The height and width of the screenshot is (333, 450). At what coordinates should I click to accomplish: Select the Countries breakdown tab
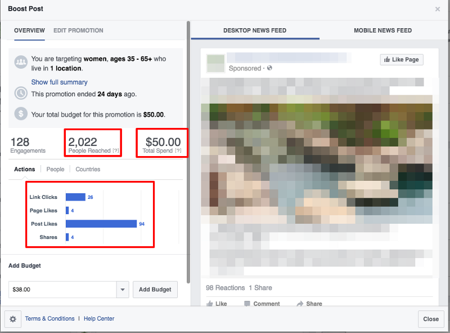click(x=88, y=169)
